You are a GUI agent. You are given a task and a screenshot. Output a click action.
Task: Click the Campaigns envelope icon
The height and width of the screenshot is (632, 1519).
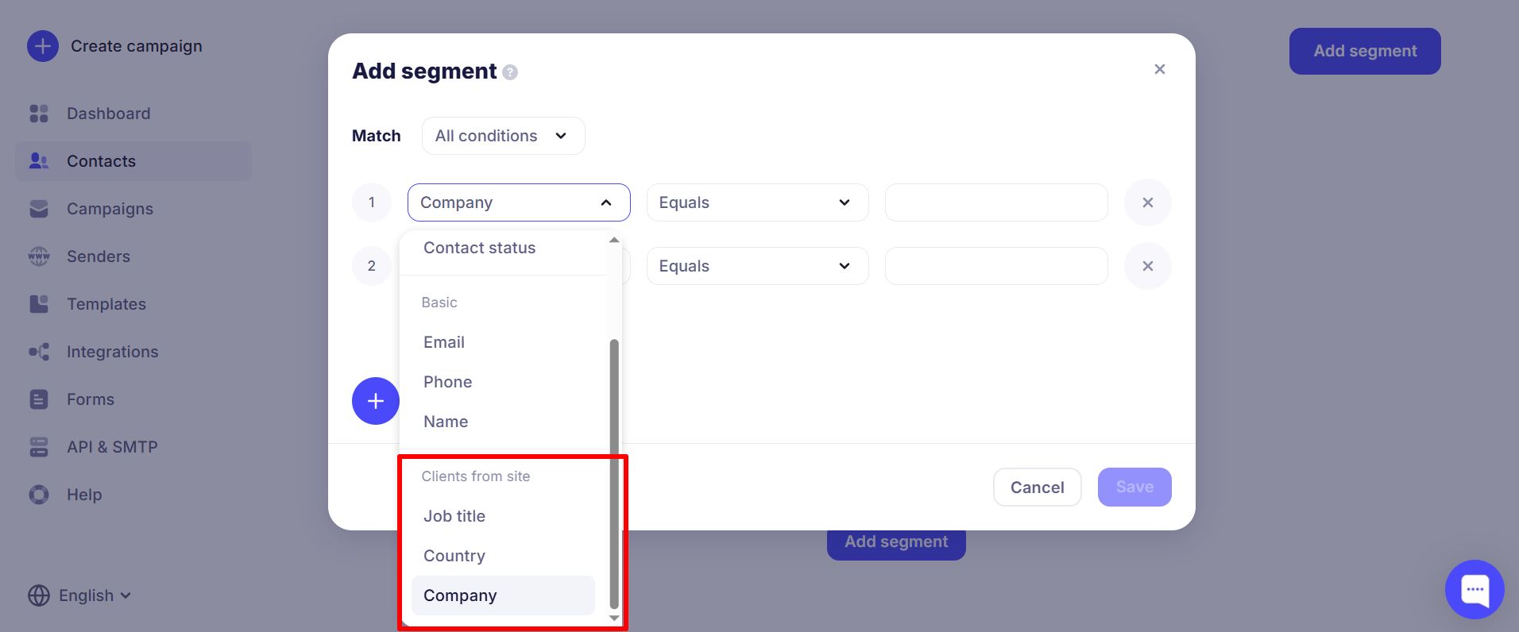(39, 209)
